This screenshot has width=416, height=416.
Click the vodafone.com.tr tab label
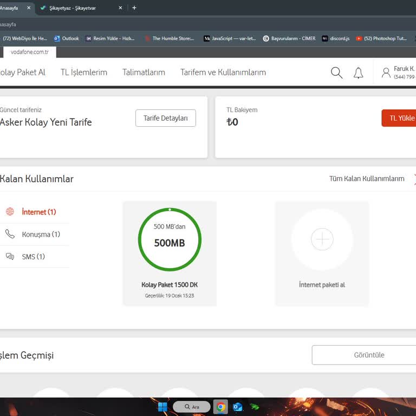(30, 52)
